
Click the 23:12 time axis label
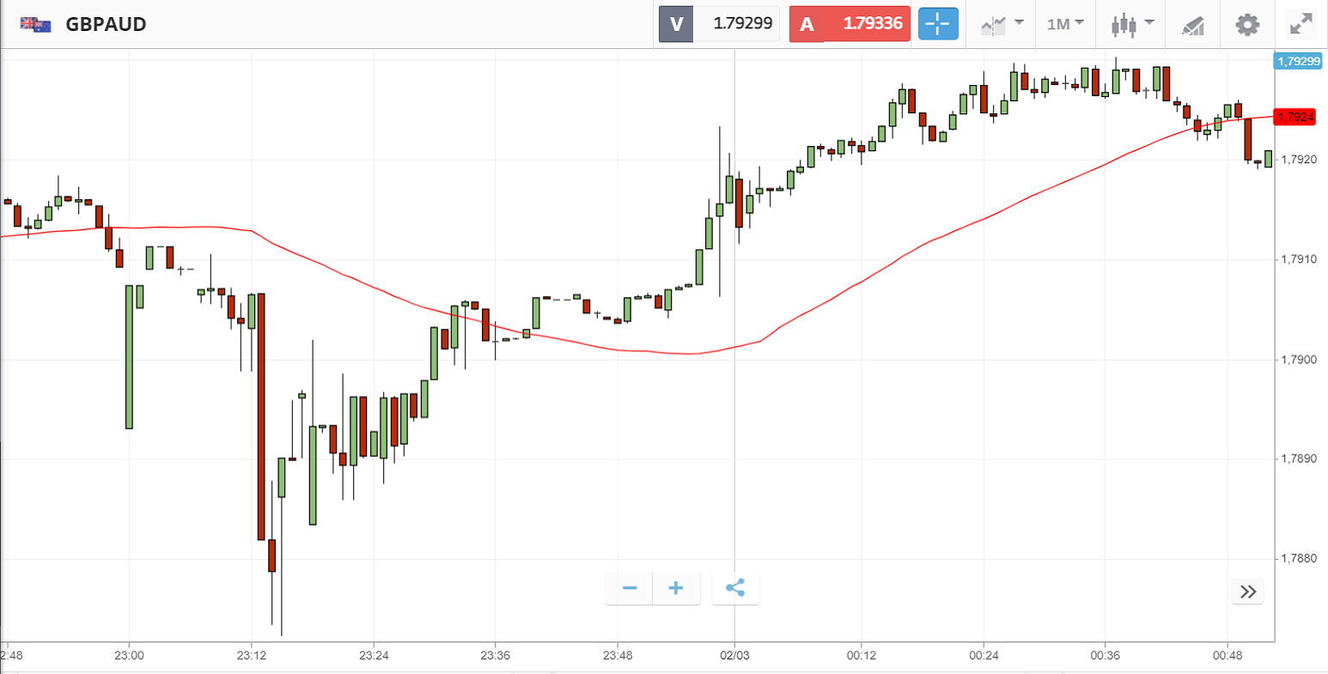coord(251,655)
